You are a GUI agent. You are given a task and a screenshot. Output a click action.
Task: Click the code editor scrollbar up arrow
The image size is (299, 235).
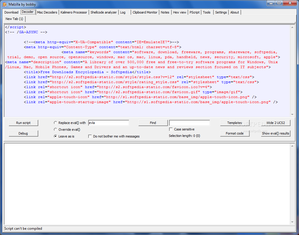(x=292, y=27)
